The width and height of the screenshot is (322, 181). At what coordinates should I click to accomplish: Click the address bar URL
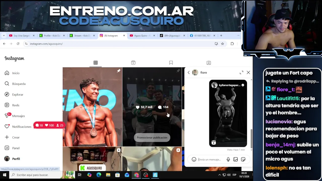(46, 44)
